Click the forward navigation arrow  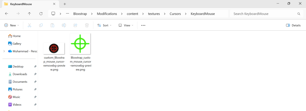coord(18,14)
